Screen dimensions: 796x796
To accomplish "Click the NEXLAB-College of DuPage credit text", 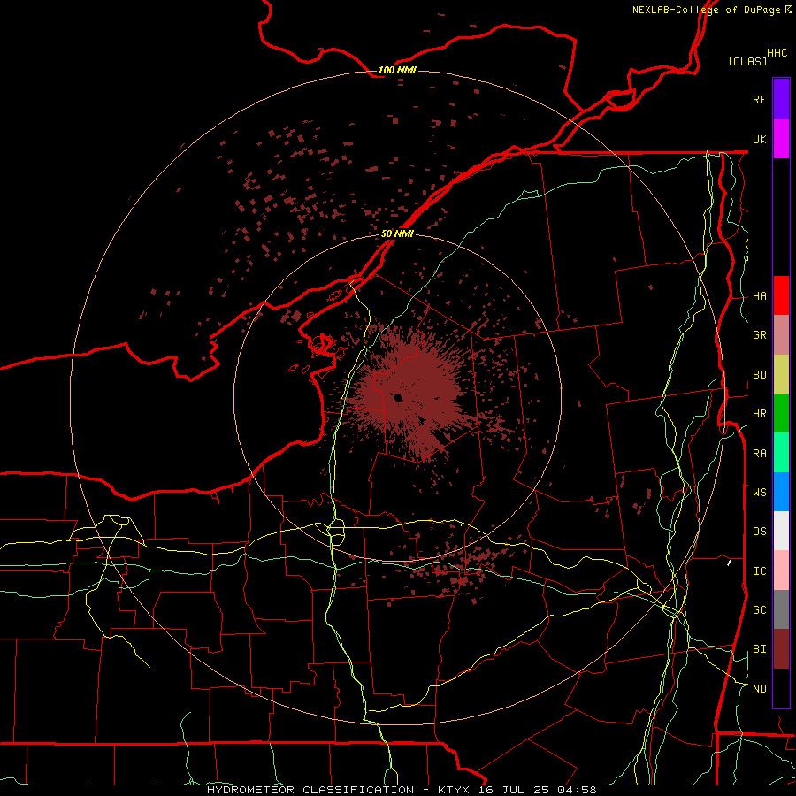I will 706,10.
